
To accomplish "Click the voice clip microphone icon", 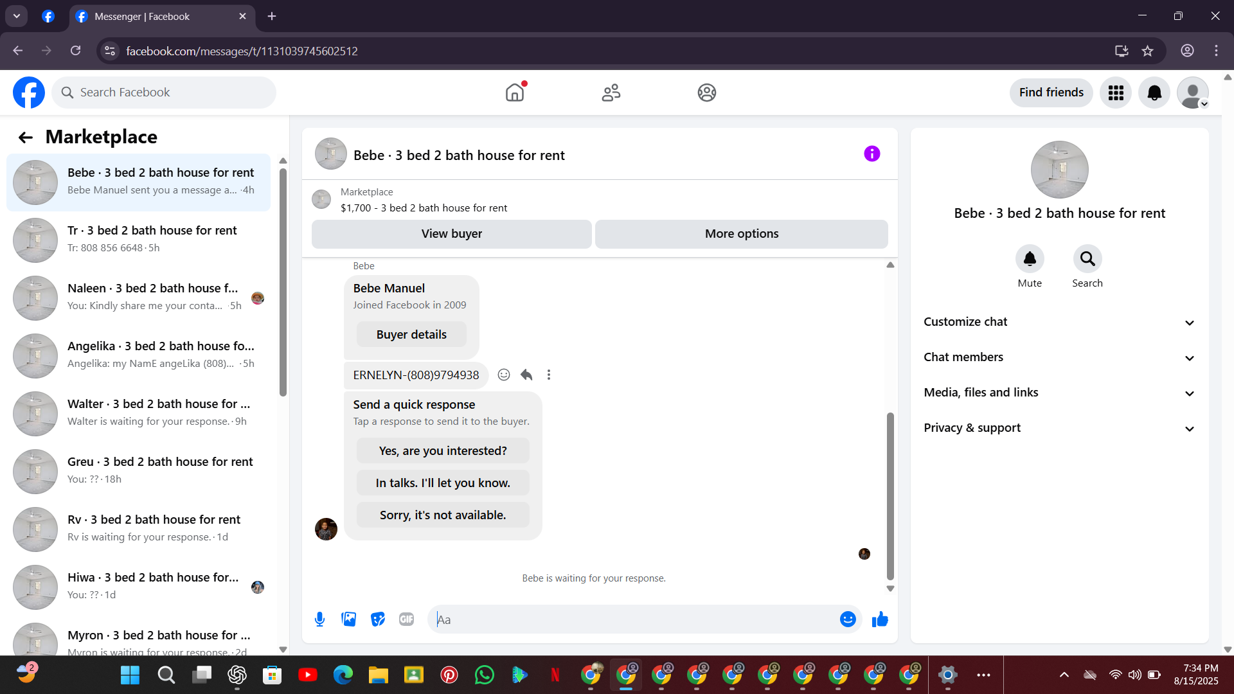I will (x=319, y=619).
